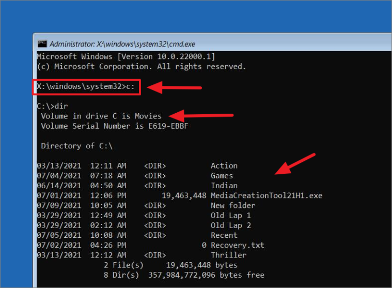Click the Recovery.txt file name

pyautogui.click(x=238, y=245)
